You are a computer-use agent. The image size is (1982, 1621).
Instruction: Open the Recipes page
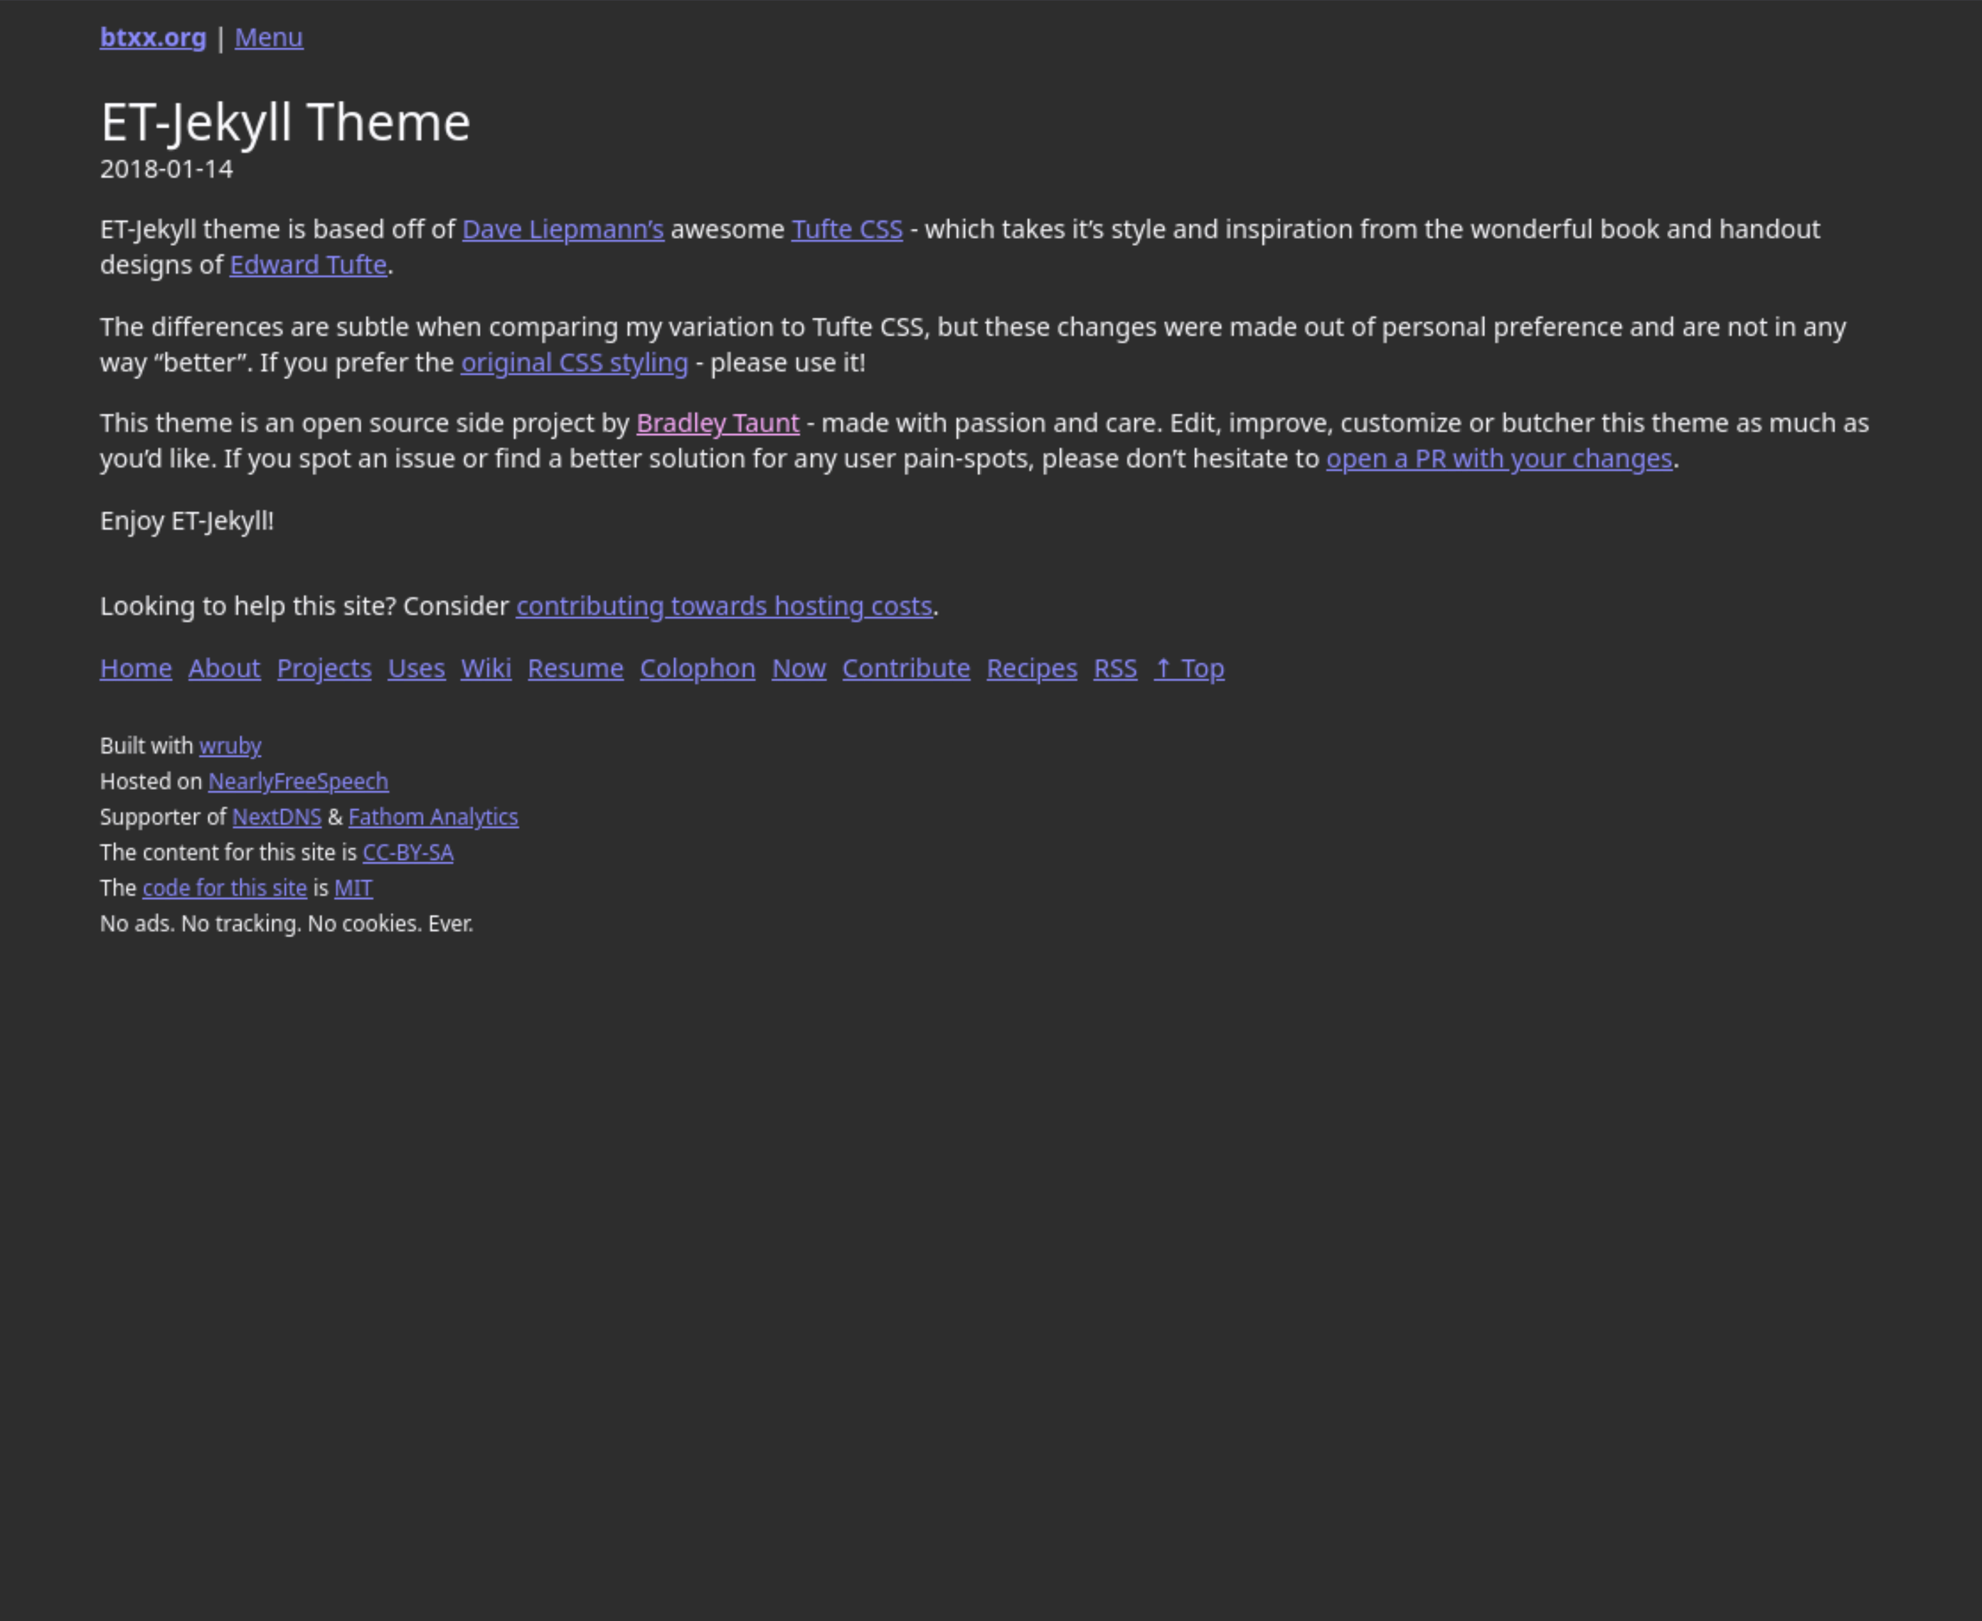1031,668
